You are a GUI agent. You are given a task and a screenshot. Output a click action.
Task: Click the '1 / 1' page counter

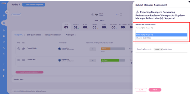pos(117,15)
